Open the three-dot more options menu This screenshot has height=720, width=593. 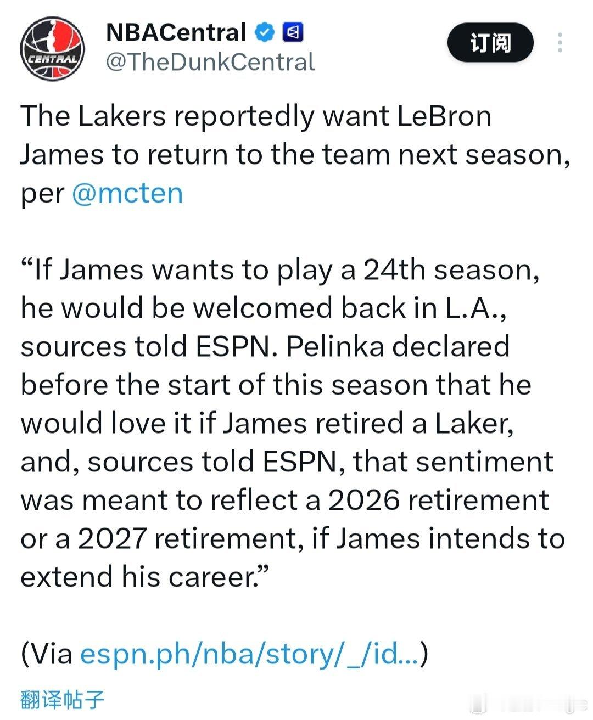[560, 43]
